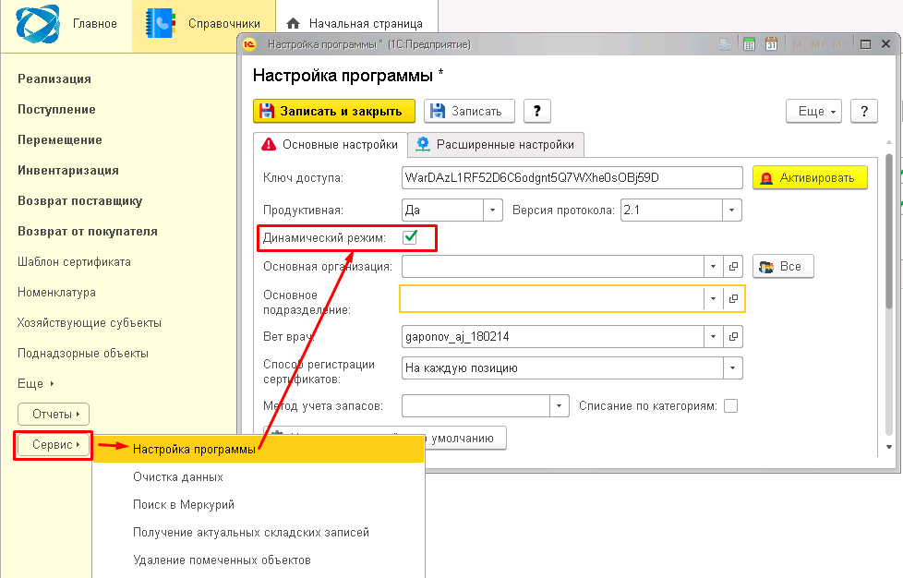Image resolution: width=903 pixels, height=578 pixels.
Task: Click into Основное подразделение input field
Action: 552,299
